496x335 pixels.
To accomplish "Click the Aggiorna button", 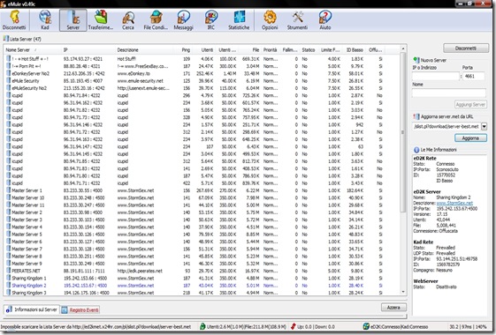I will (470, 138).
